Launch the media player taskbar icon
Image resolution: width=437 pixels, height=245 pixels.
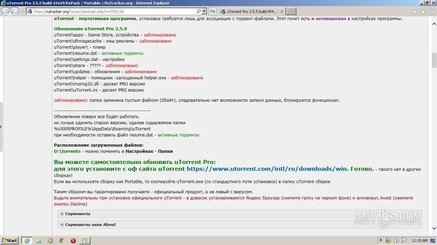pyautogui.click(x=50, y=240)
